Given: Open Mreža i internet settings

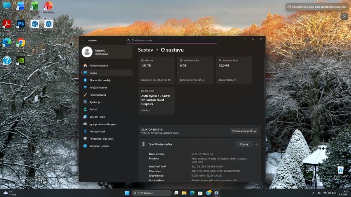Looking at the screenshot, I should coord(107,87).
